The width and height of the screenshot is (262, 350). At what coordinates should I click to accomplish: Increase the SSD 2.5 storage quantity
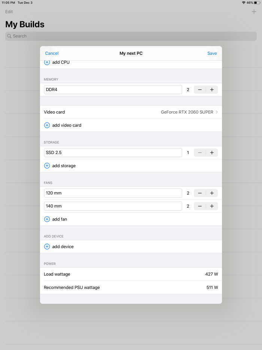[x=212, y=153]
